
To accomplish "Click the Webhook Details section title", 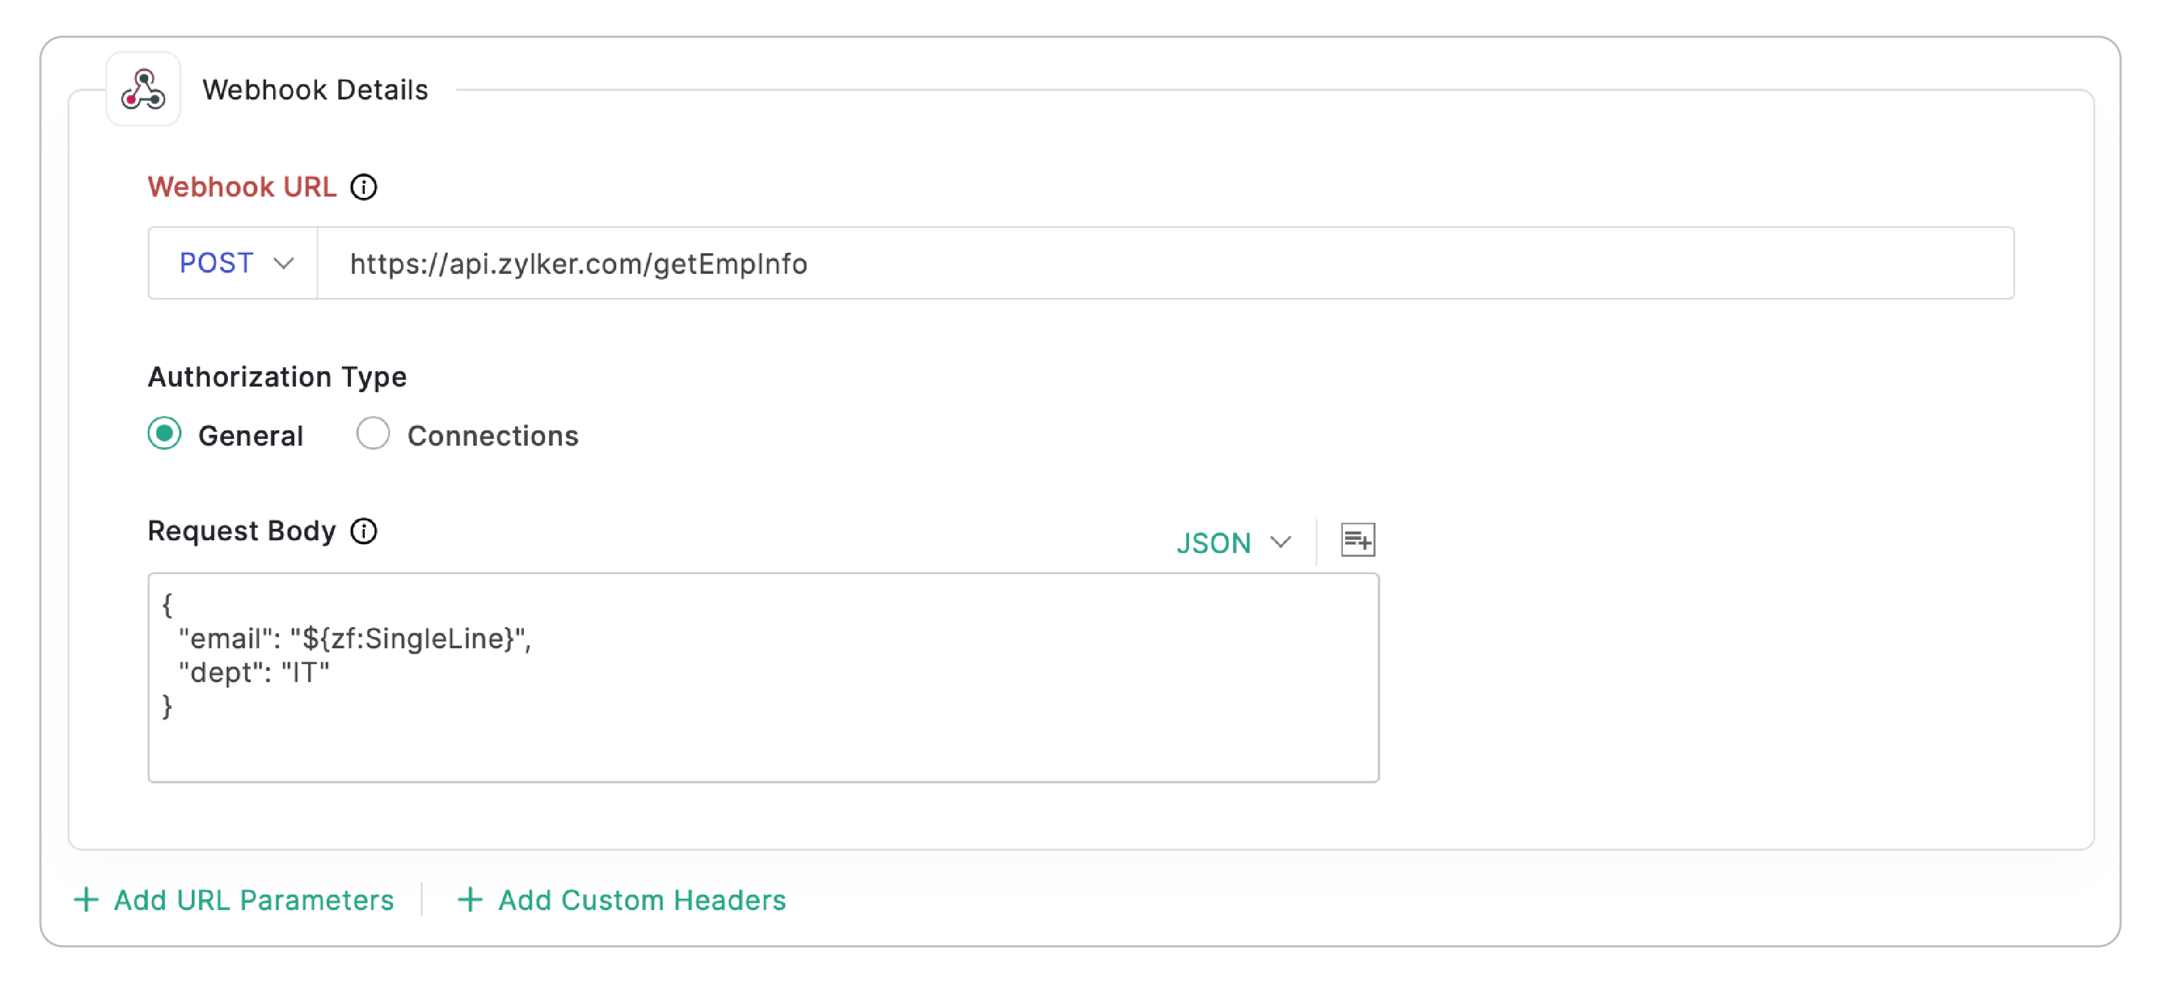I will pyautogui.click(x=315, y=90).
